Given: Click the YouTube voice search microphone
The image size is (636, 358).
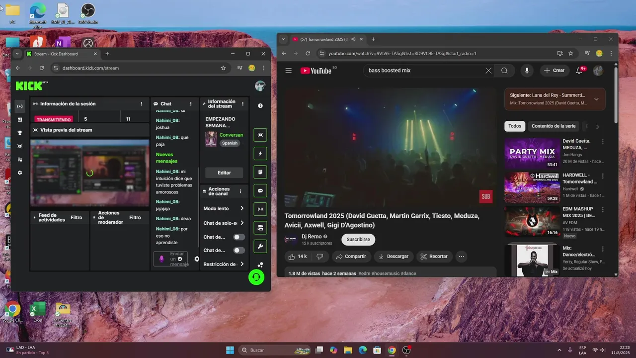Looking at the screenshot, I should click(527, 71).
